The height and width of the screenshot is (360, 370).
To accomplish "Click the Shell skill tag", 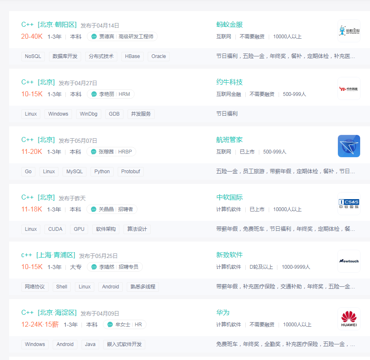I will [x=62, y=287].
